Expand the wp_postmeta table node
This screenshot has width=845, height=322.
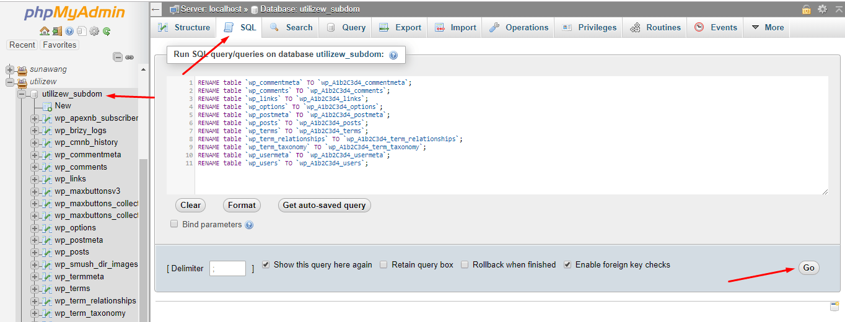pos(35,240)
